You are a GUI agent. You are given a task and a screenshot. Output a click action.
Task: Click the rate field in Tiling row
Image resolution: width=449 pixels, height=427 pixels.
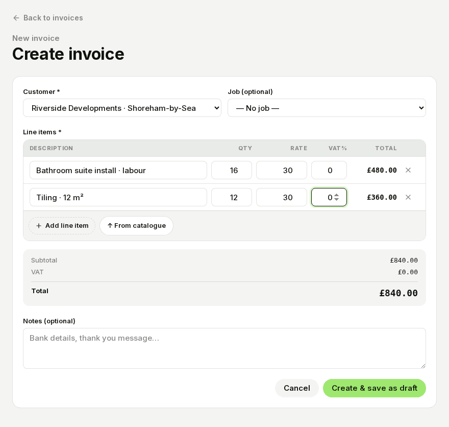(282, 197)
